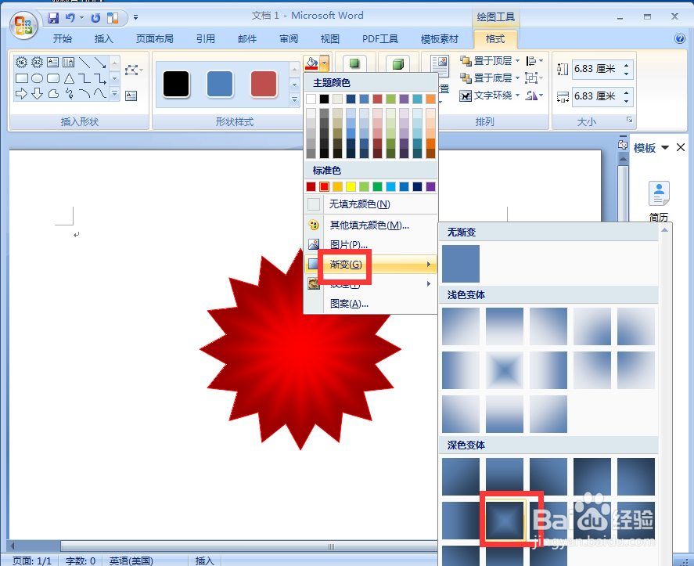The image size is (694, 566).
Task: Customize the quick access toolbar dropdown
Action: tap(135, 18)
